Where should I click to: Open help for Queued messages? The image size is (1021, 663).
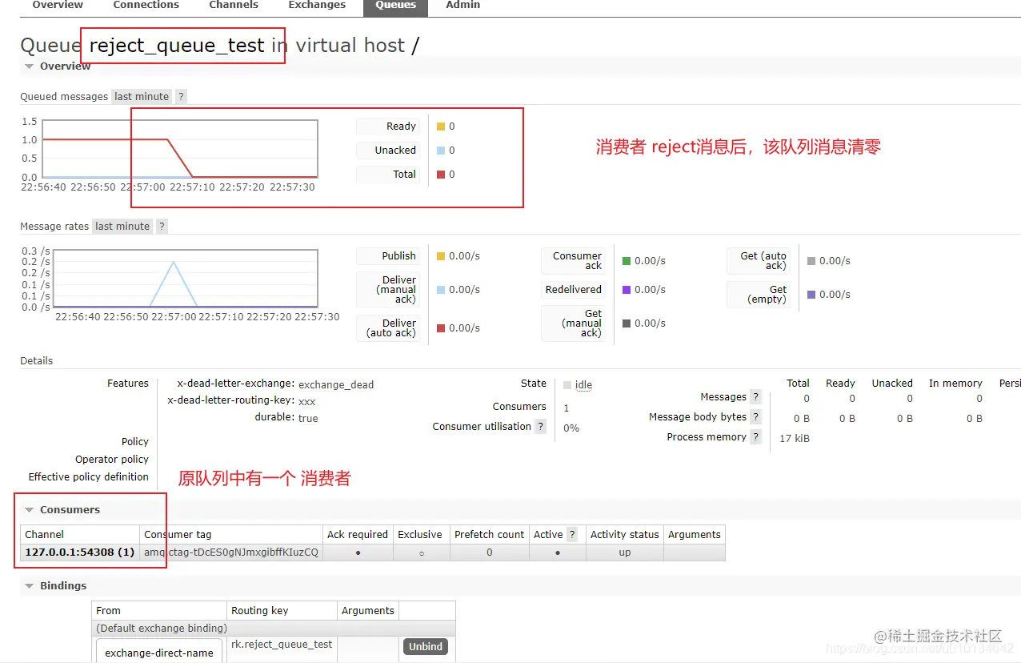[181, 97]
